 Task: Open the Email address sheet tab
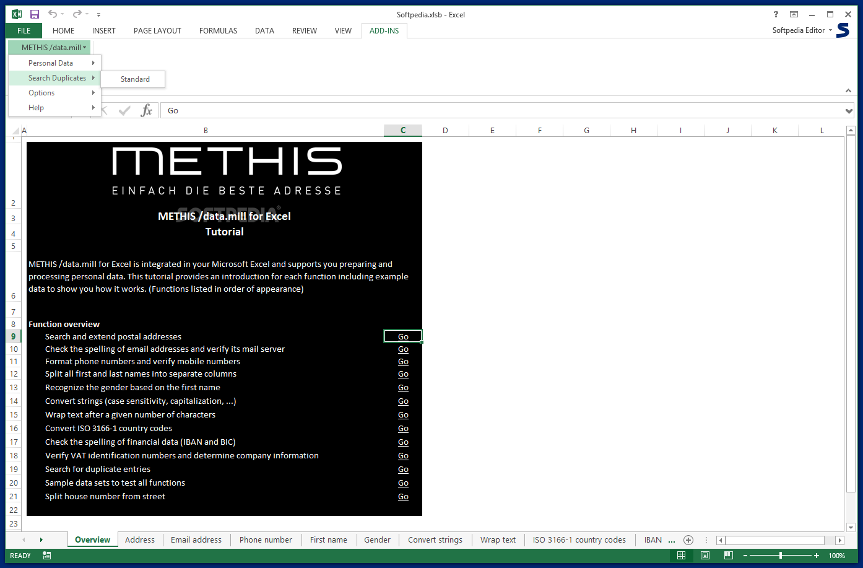(196, 540)
